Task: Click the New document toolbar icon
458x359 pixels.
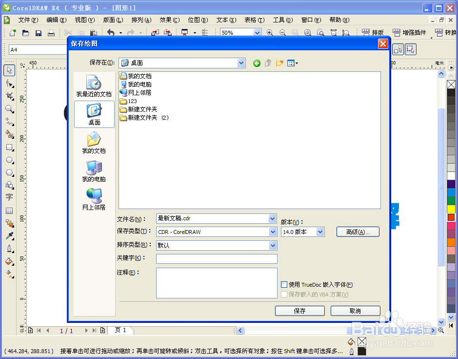Action: [x=13, y=32]
